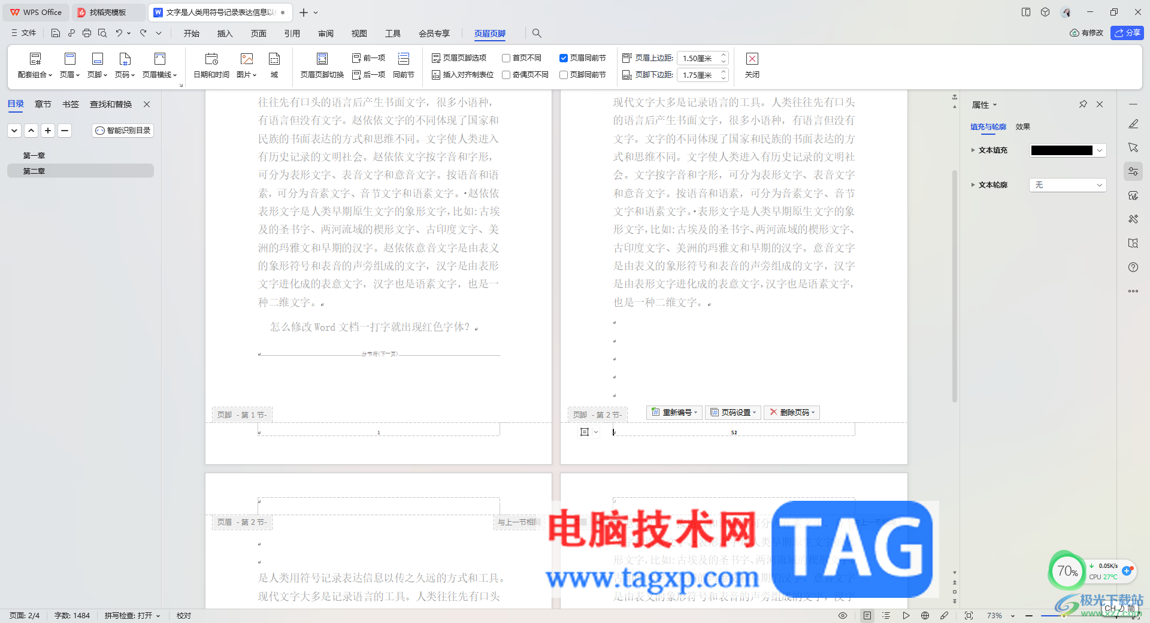Click the properties sliders icon in right sidebar

click(1133, 171)
